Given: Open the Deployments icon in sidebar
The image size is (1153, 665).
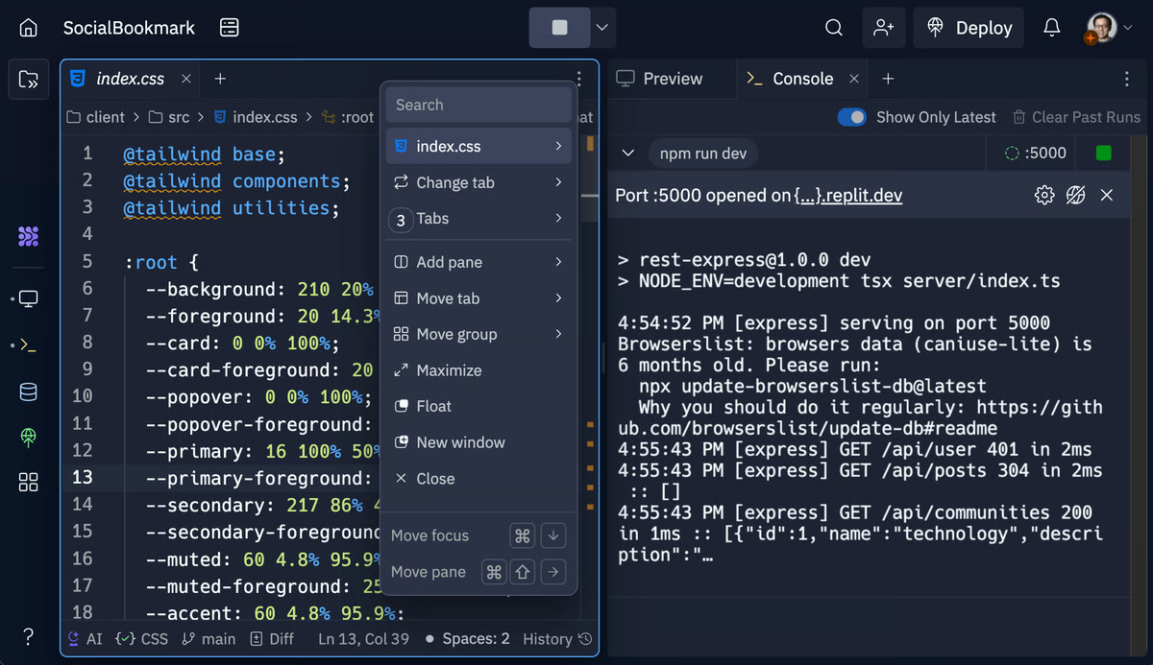Looking at the screenshot, I should point(29,437).
